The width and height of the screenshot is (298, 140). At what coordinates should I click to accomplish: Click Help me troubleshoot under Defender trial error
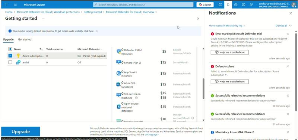(x=229, y=52)
